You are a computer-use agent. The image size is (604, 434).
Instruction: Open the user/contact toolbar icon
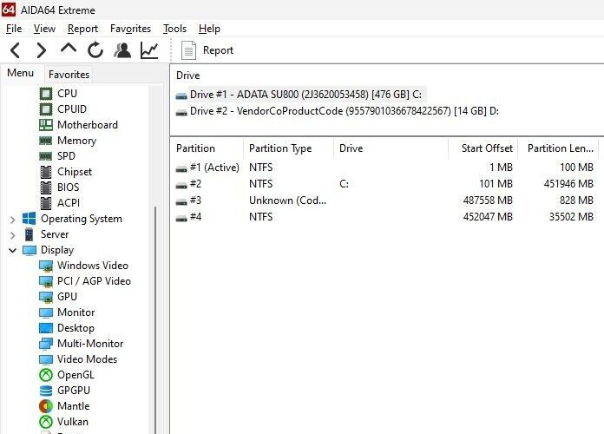click(122, 50)
